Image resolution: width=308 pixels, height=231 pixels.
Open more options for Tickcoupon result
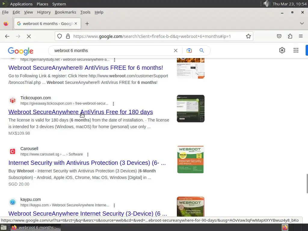click(113, 103)
